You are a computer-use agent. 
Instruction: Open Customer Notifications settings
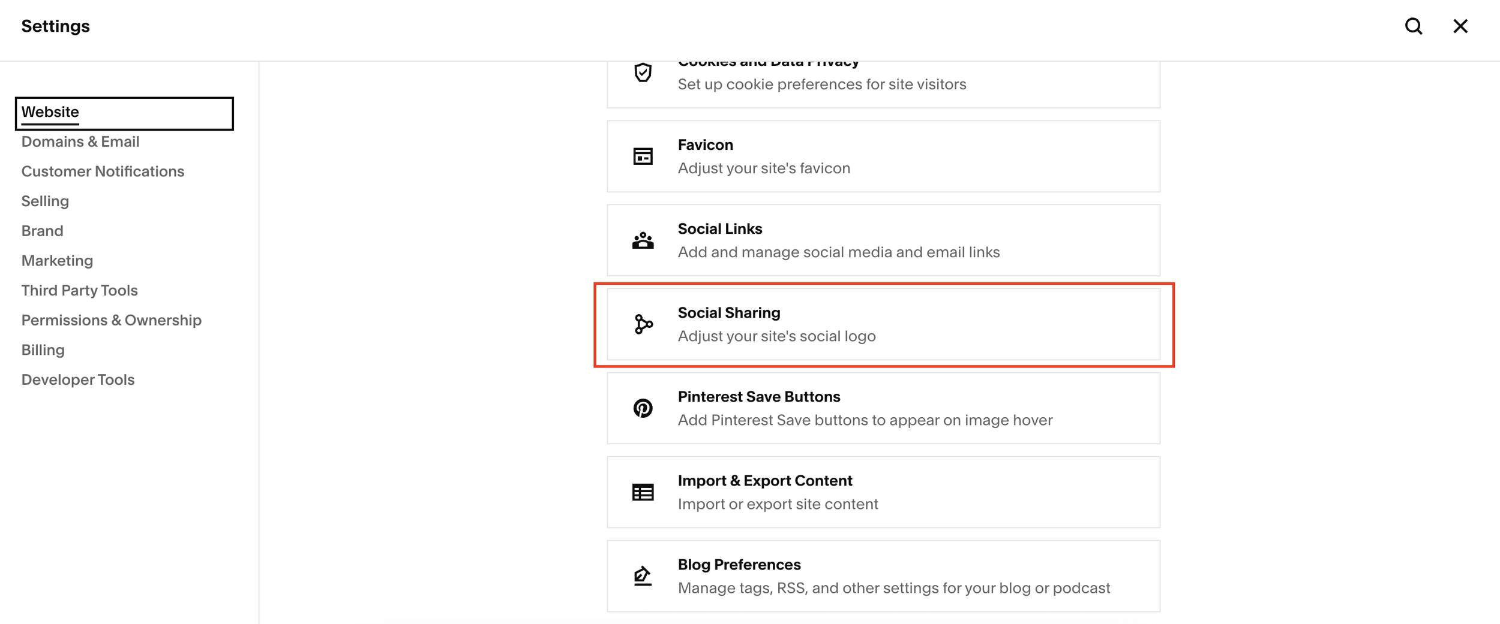click(103, 171)
